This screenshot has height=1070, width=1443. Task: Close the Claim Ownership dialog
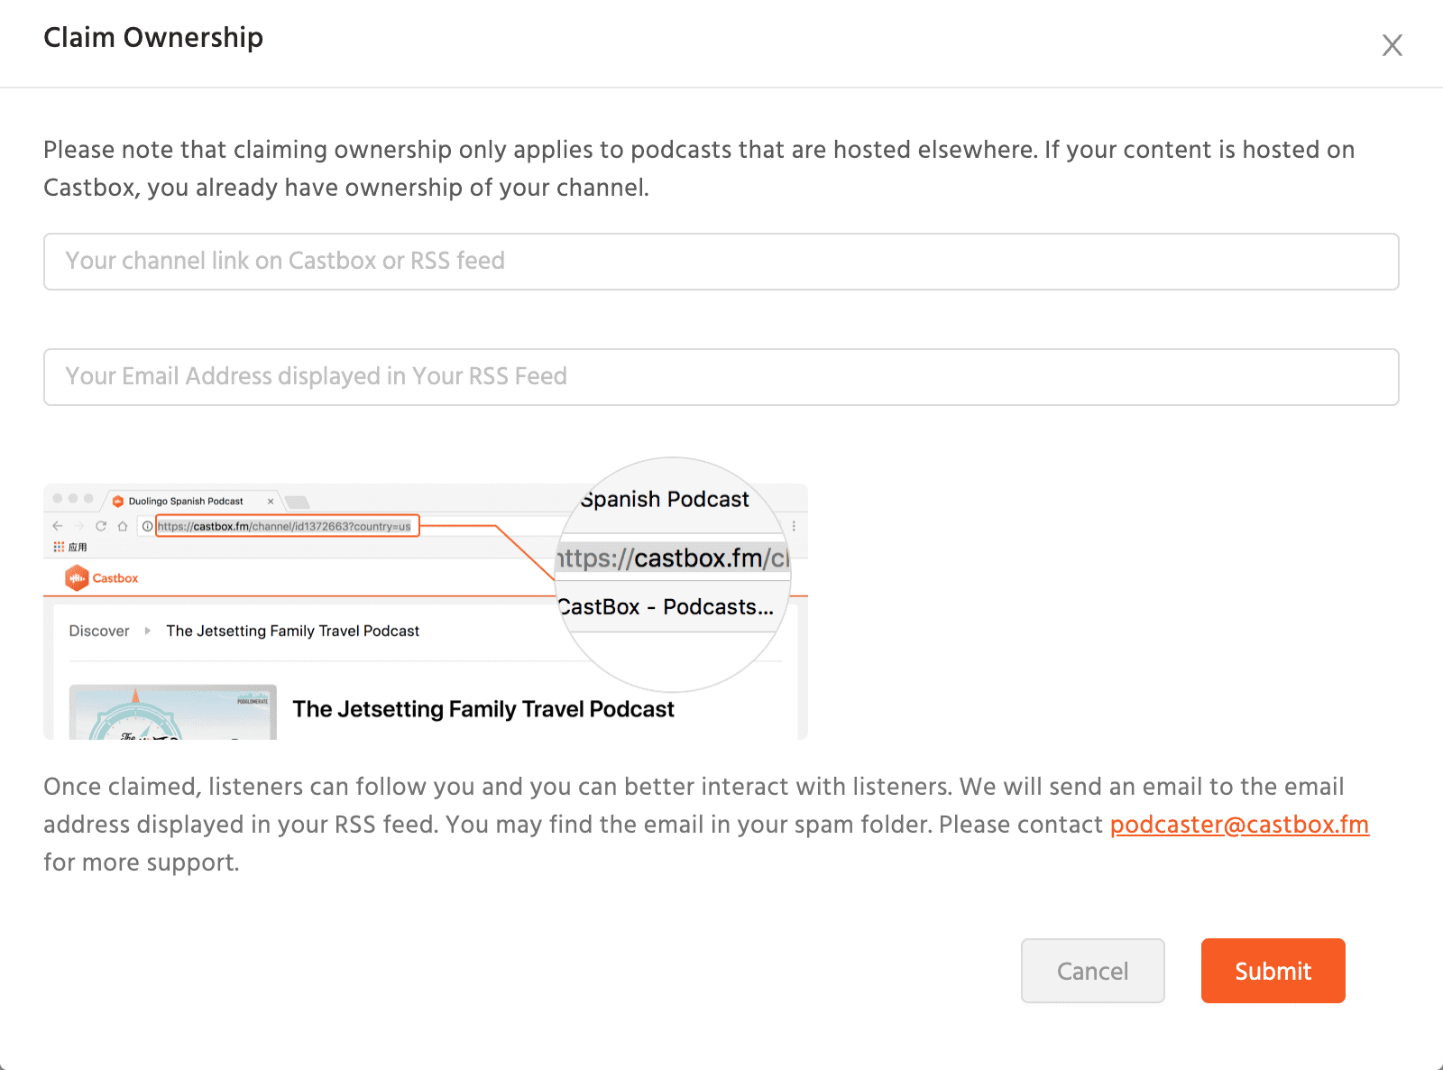tap(1392, 45)
